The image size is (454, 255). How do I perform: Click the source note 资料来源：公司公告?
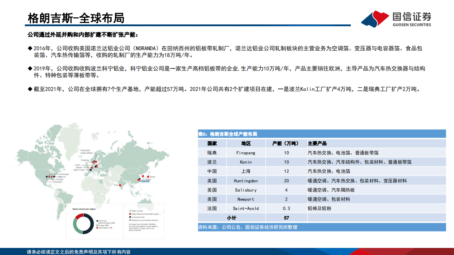click(x=248, y=227)
